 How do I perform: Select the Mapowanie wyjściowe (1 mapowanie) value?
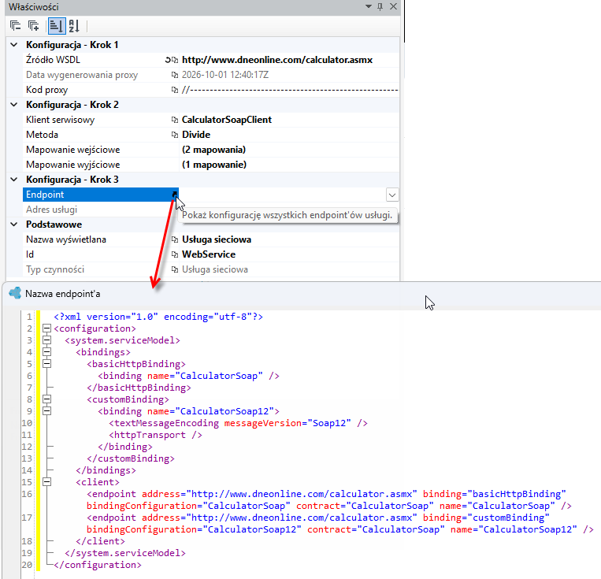(x=214, y=165)
